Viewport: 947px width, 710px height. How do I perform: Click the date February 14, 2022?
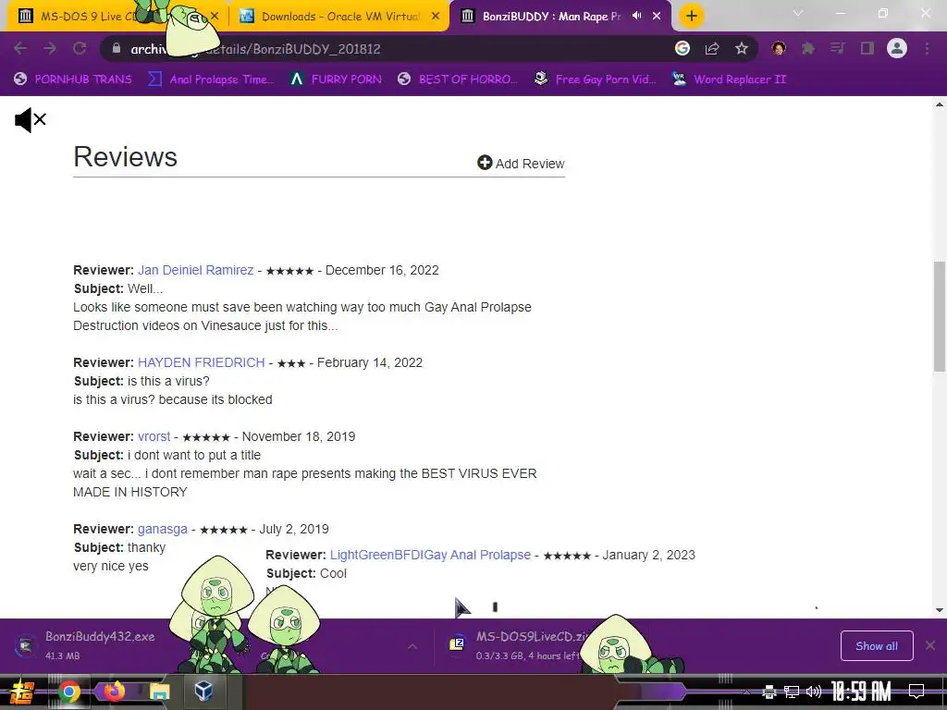(x=370, y=362)
